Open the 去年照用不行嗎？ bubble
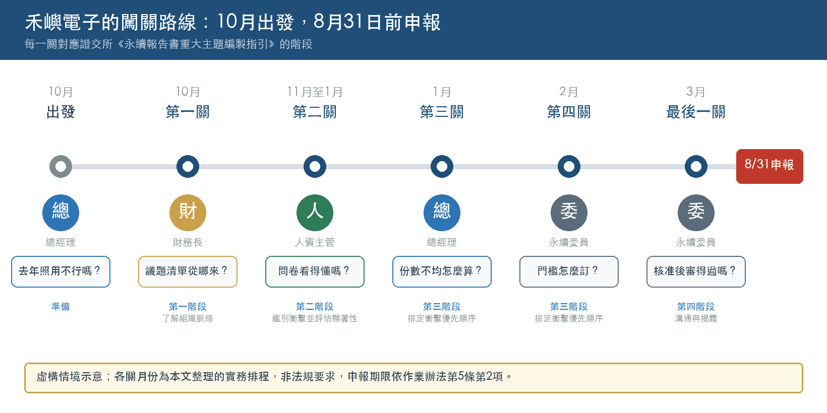The width and height of the screenshot is (827, 413). [61, 271]
